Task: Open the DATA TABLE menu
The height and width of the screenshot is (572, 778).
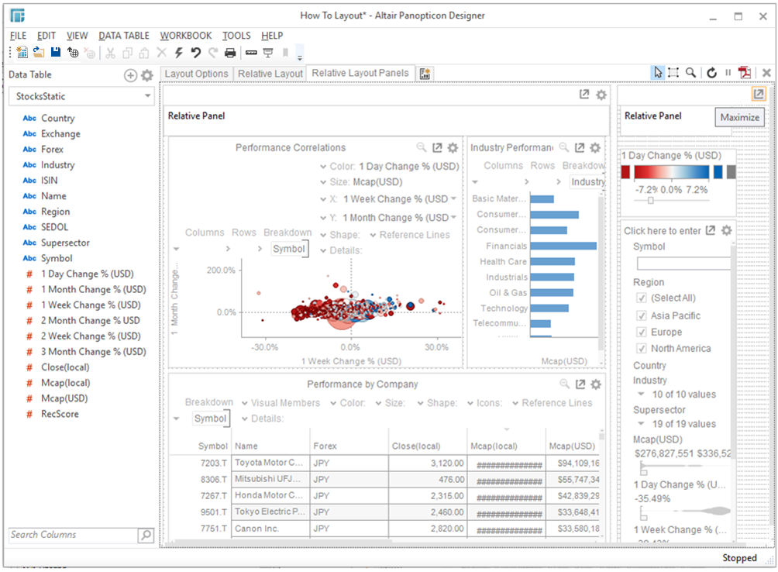Action: [124, 36]
